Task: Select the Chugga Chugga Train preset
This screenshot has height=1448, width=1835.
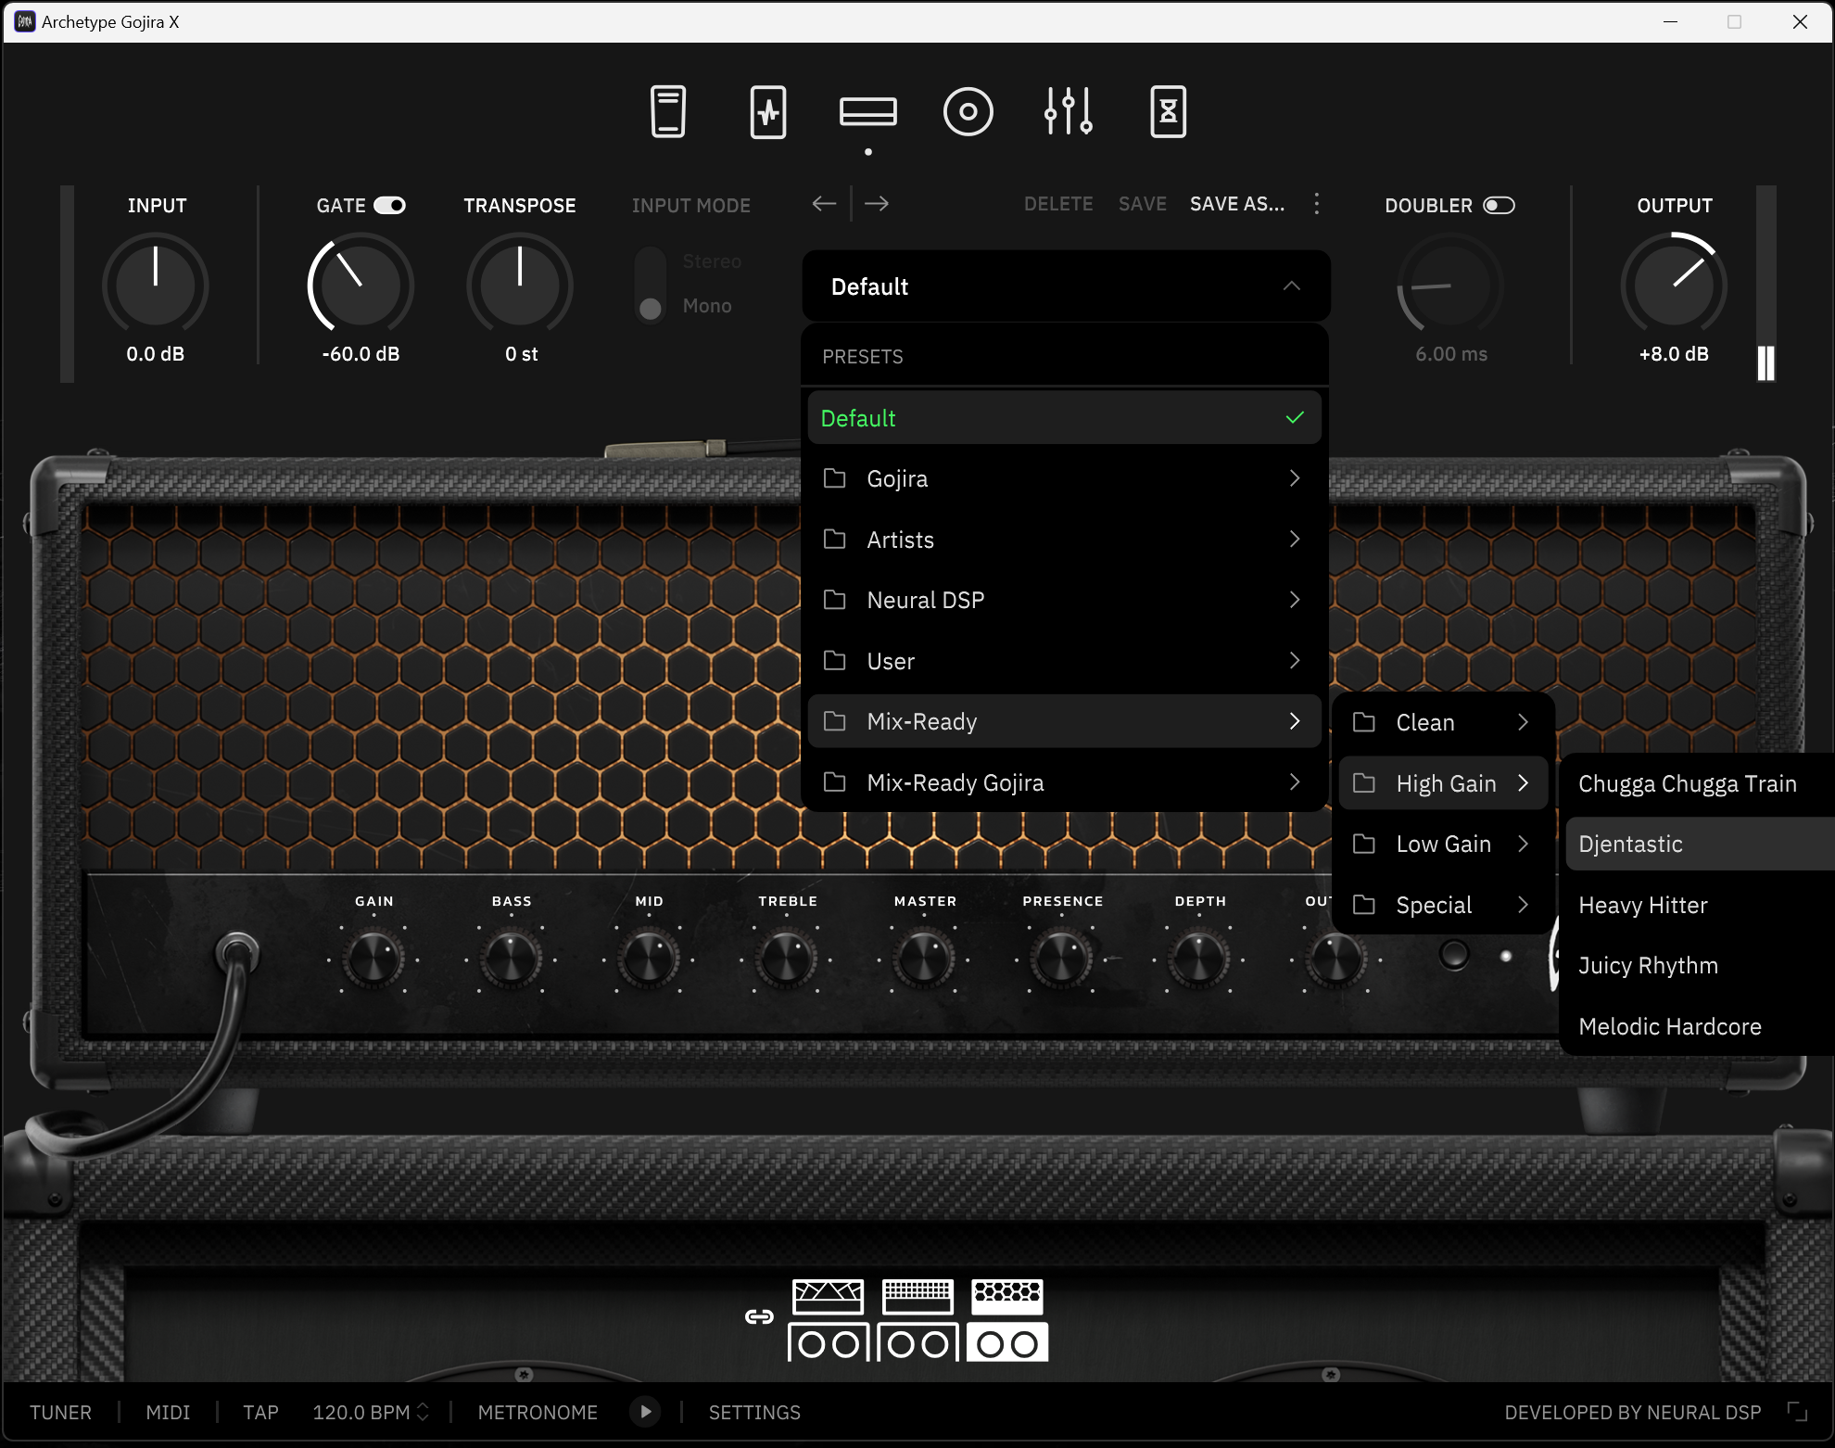Action: (1688, 782)
